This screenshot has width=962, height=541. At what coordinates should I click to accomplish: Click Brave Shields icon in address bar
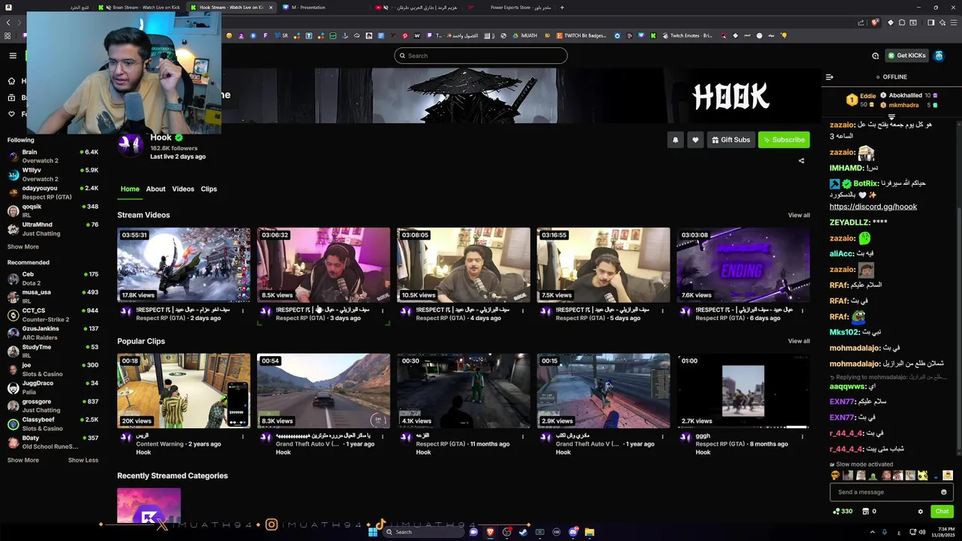click(x=875, y=23)
